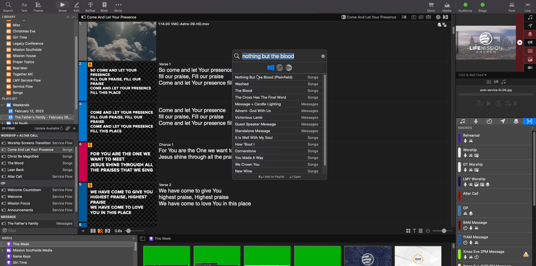Collapse the Weekends playlist folder

2,105
